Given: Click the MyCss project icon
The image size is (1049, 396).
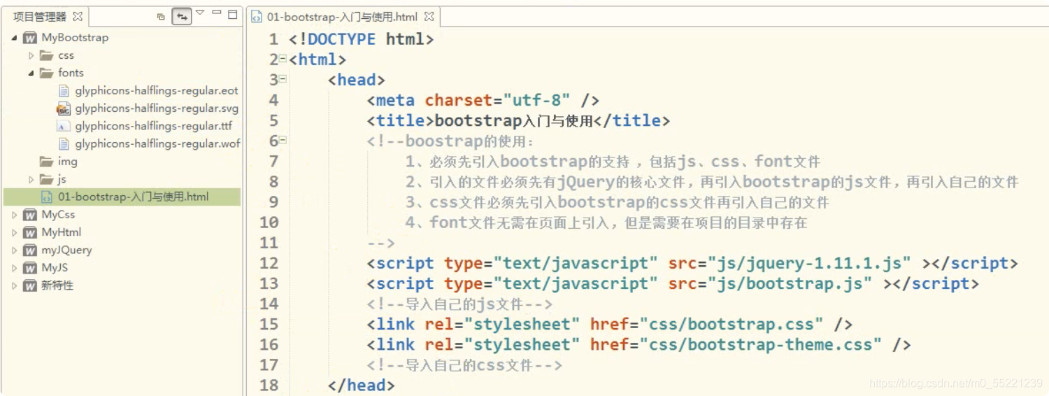Looking at the screenshot, I should 30,215.
